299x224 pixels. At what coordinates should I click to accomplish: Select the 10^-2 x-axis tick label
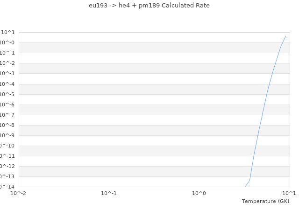click(x=19, y=193)
